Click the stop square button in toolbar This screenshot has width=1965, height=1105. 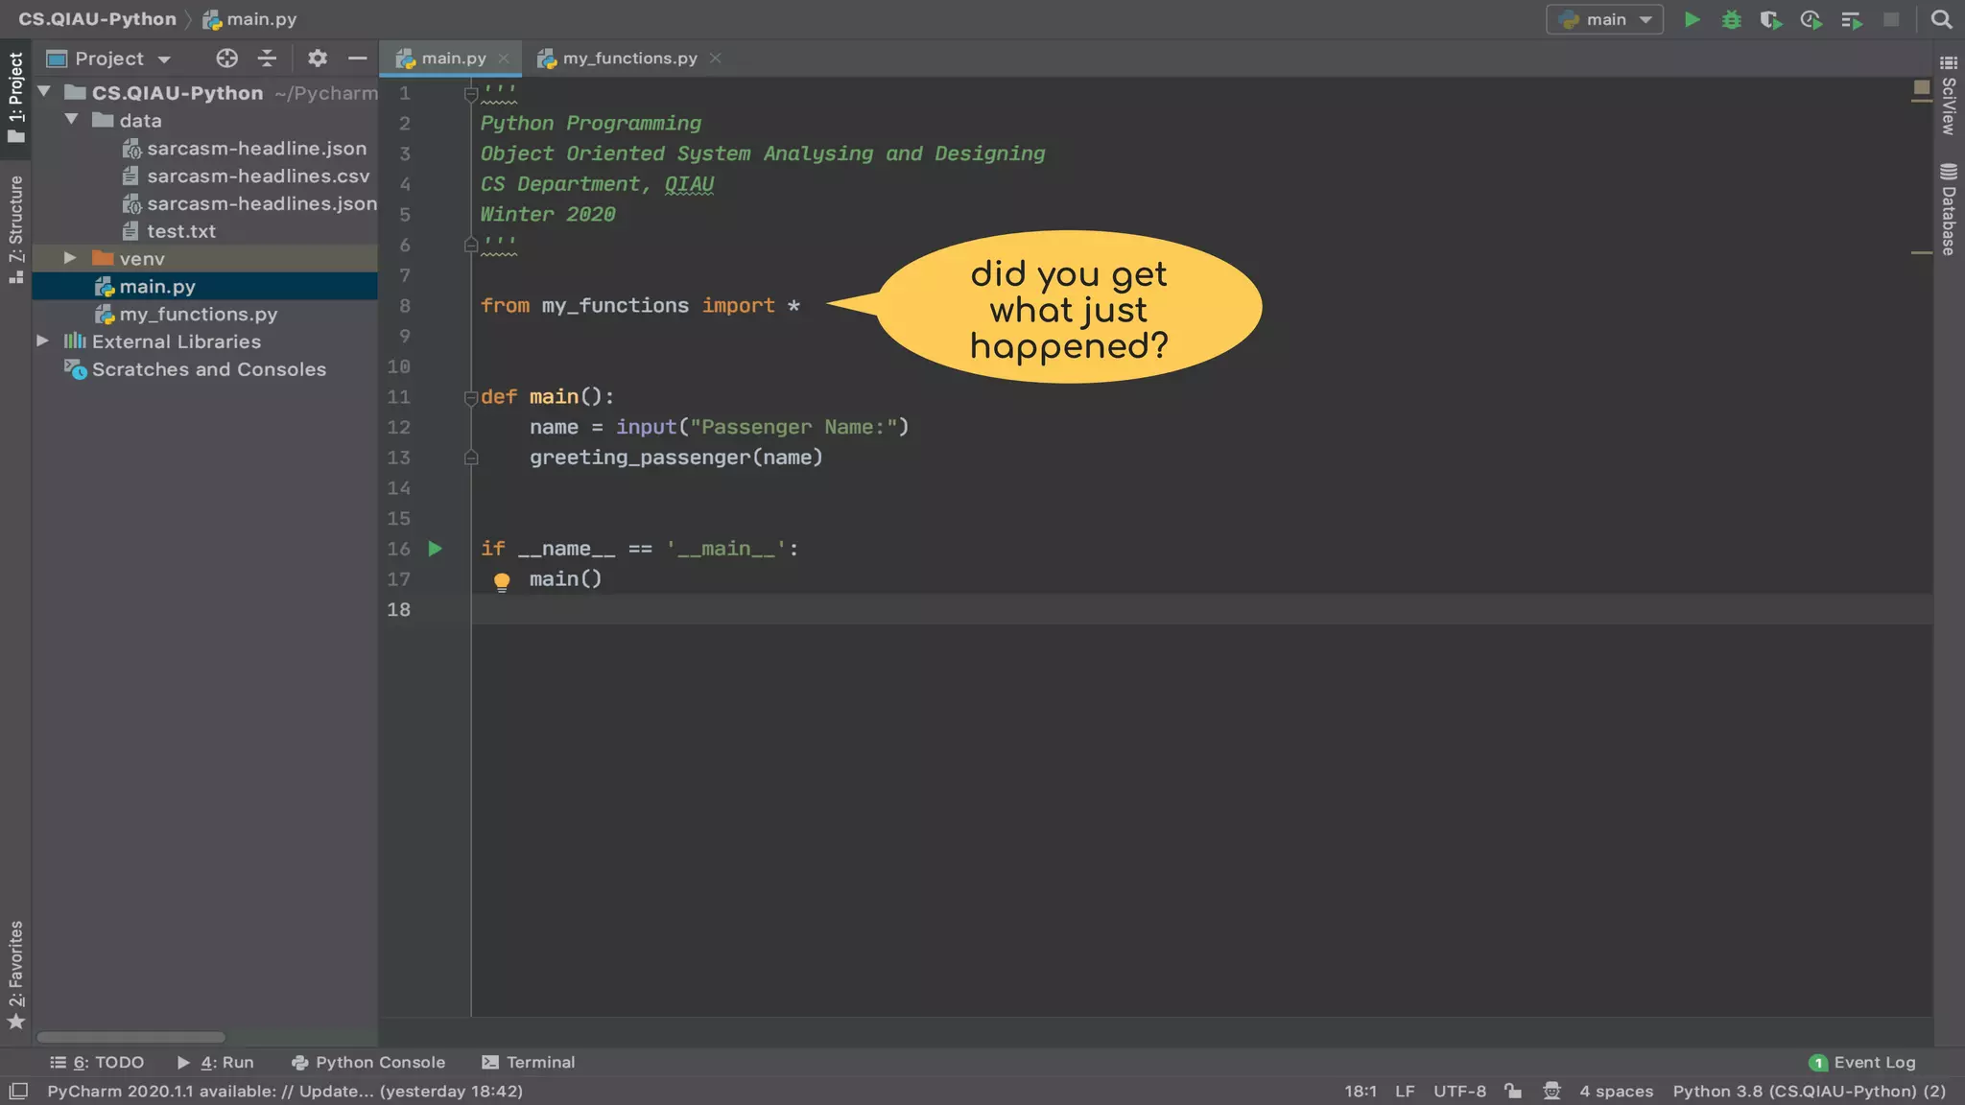(1891, 19)
